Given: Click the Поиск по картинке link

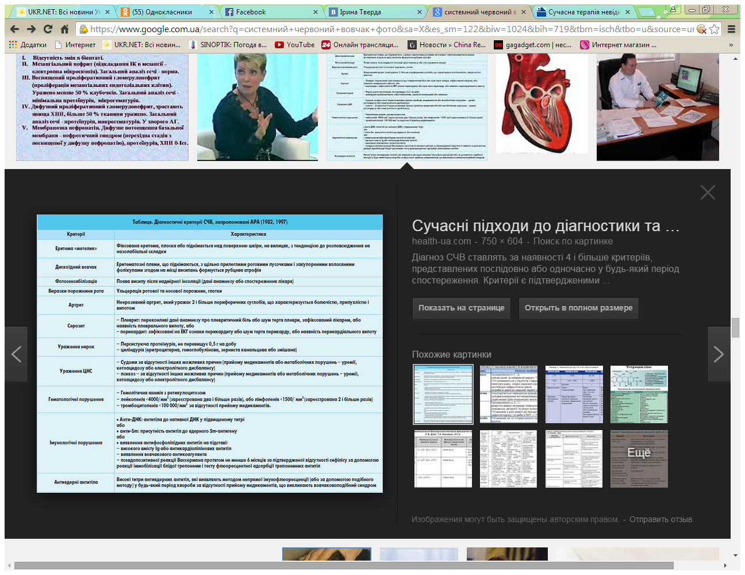Looking at the screenshot, I should 573,241.
